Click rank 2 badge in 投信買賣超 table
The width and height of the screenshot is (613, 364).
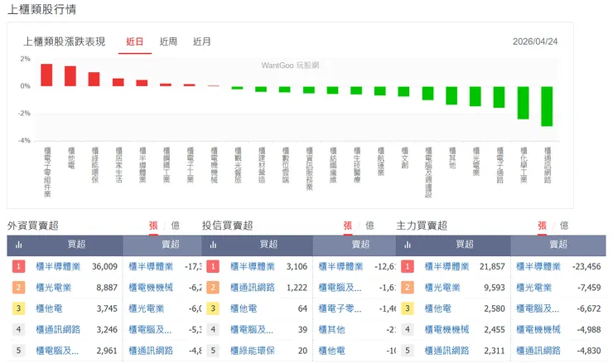click(213, 288)
